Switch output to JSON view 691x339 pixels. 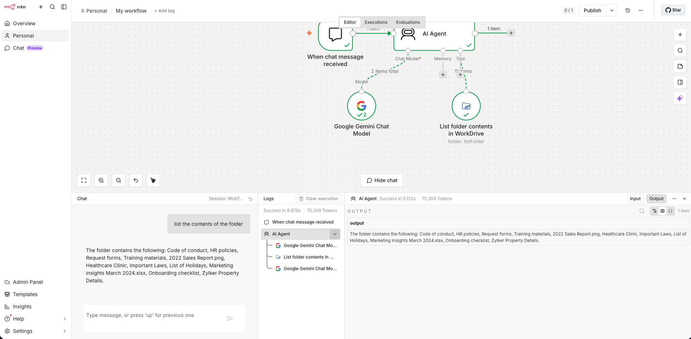(x=670, y=211)
